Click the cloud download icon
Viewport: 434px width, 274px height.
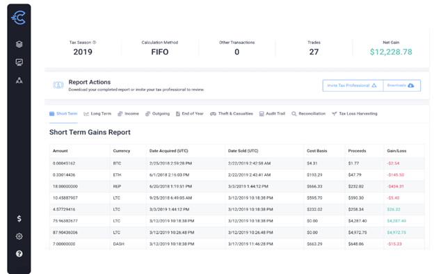411,86
